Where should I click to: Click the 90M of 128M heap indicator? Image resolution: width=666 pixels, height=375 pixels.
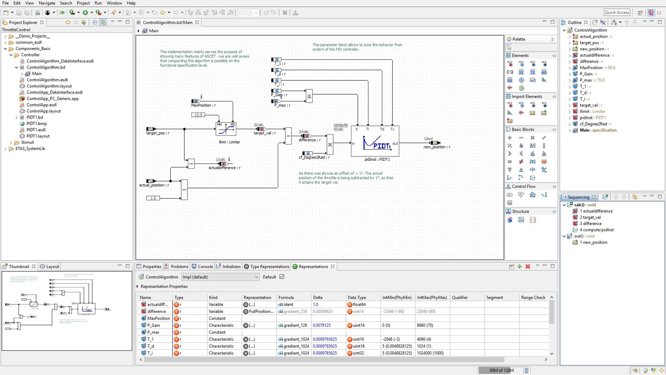click(x=501, y=370)
